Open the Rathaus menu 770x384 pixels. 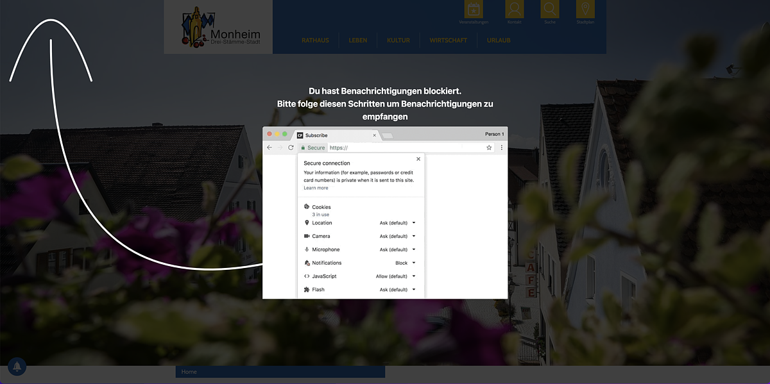pos(315,40)
